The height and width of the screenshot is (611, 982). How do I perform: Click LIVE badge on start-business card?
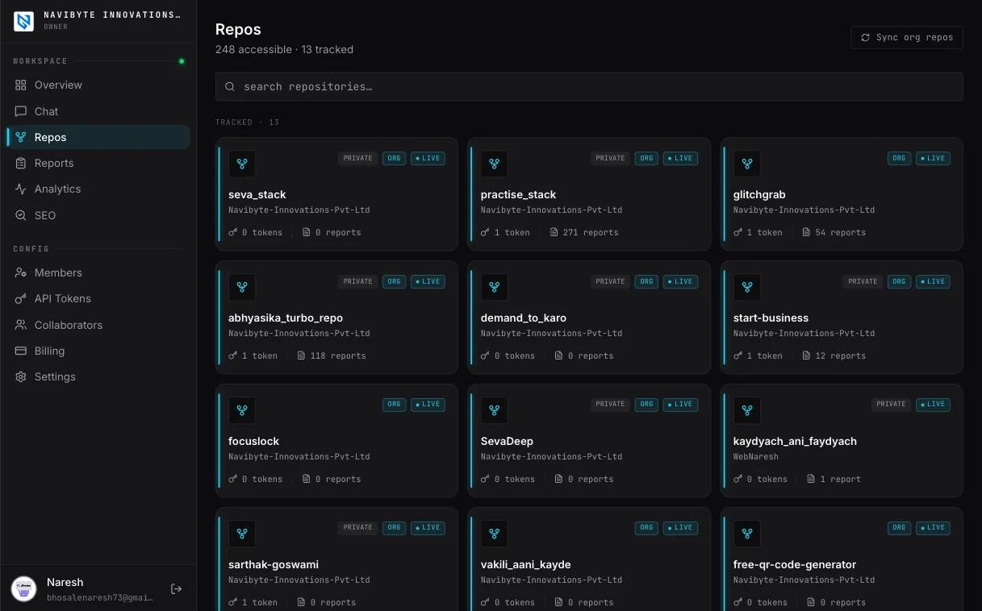pos(933,281)
